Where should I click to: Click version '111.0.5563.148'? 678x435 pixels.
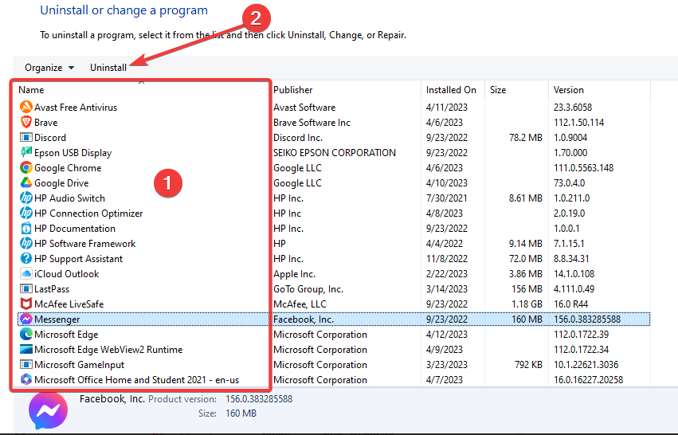click(x=583, y=168)
